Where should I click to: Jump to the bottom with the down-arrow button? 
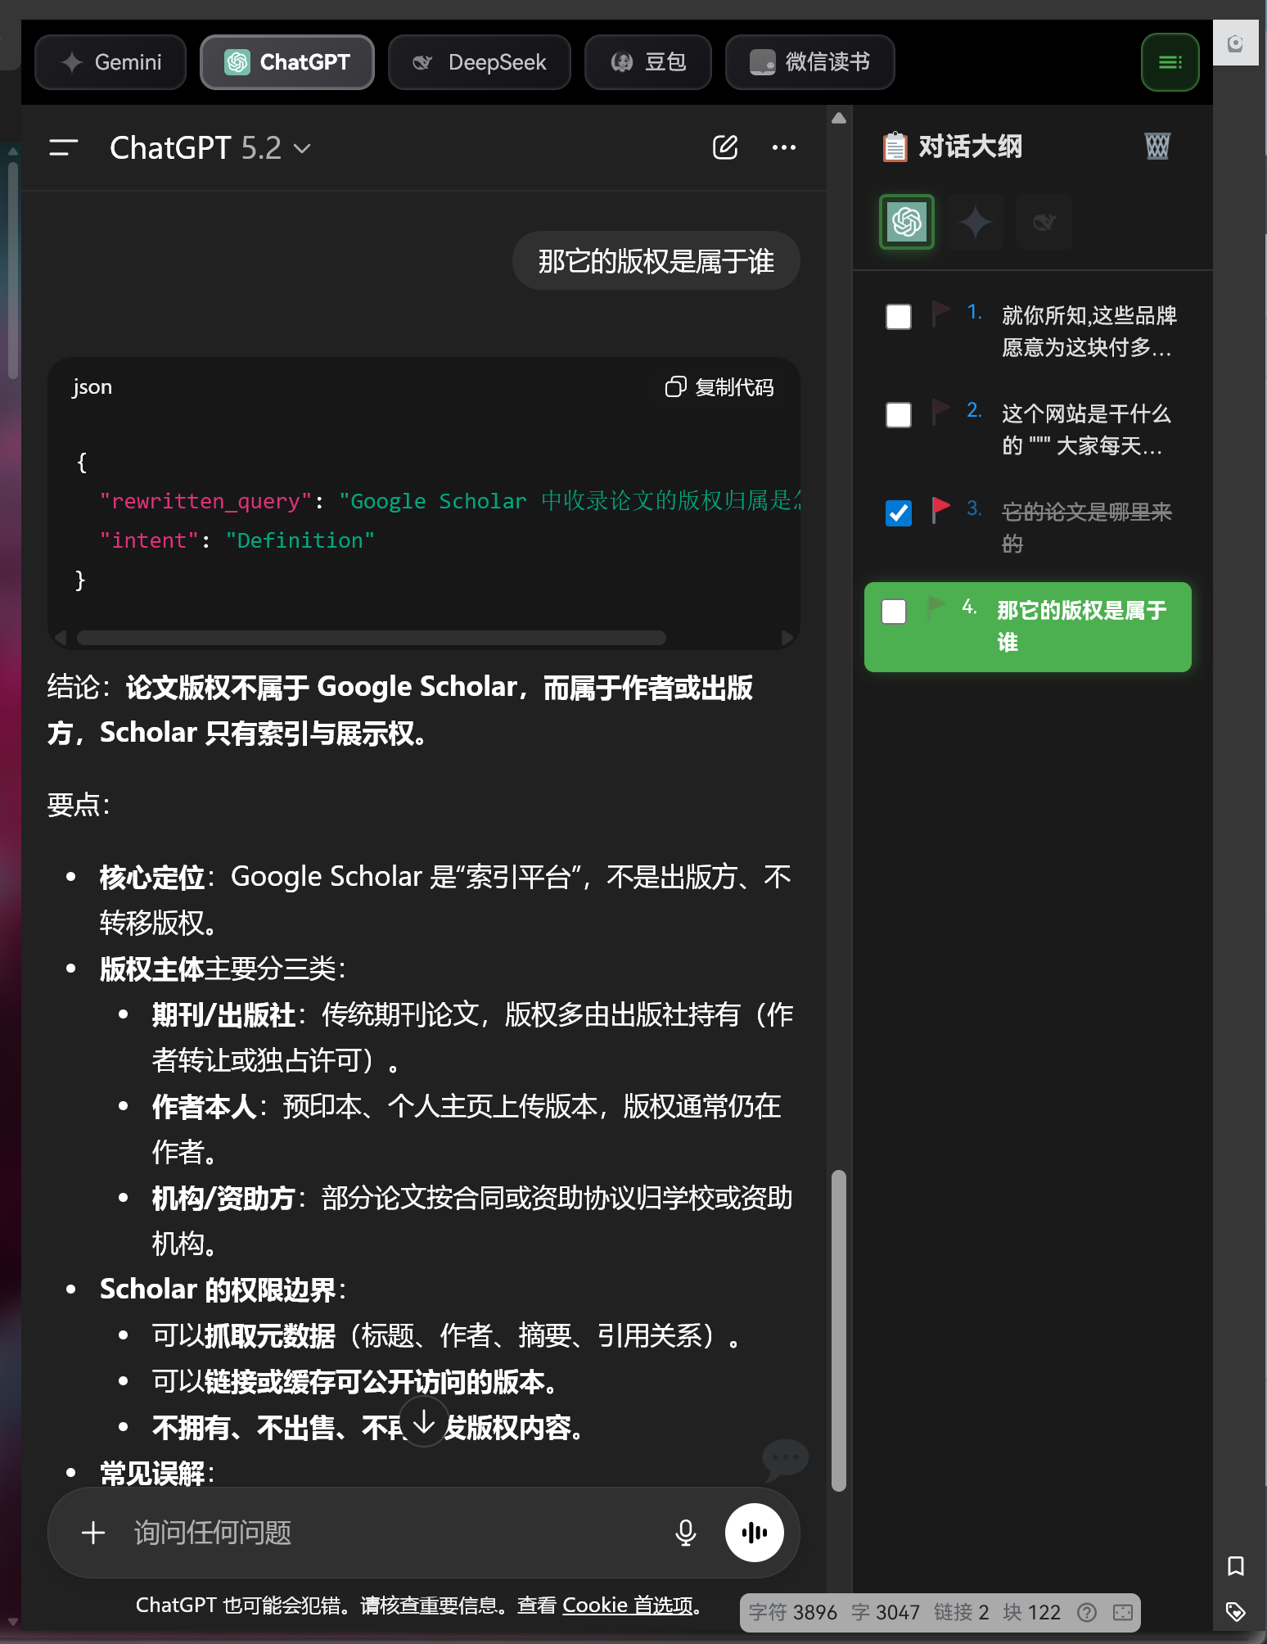(424, 1422)
